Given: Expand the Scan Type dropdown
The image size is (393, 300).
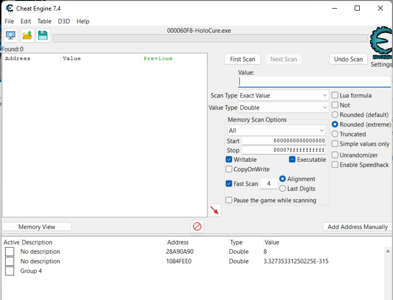Looking at the screenshot, I should pos(284,95).
